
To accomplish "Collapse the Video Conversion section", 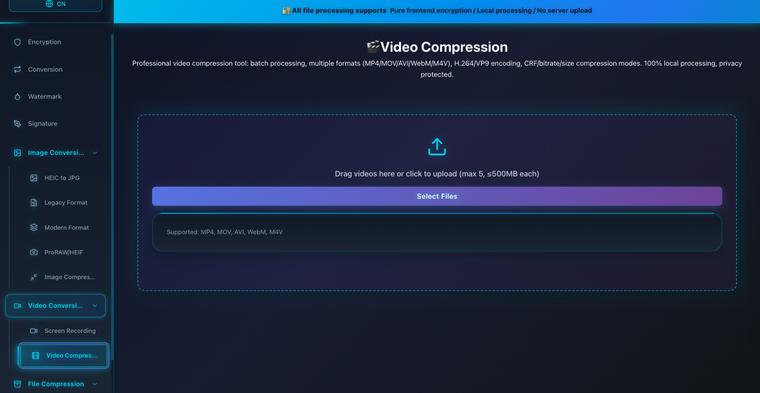I will 95,305.
